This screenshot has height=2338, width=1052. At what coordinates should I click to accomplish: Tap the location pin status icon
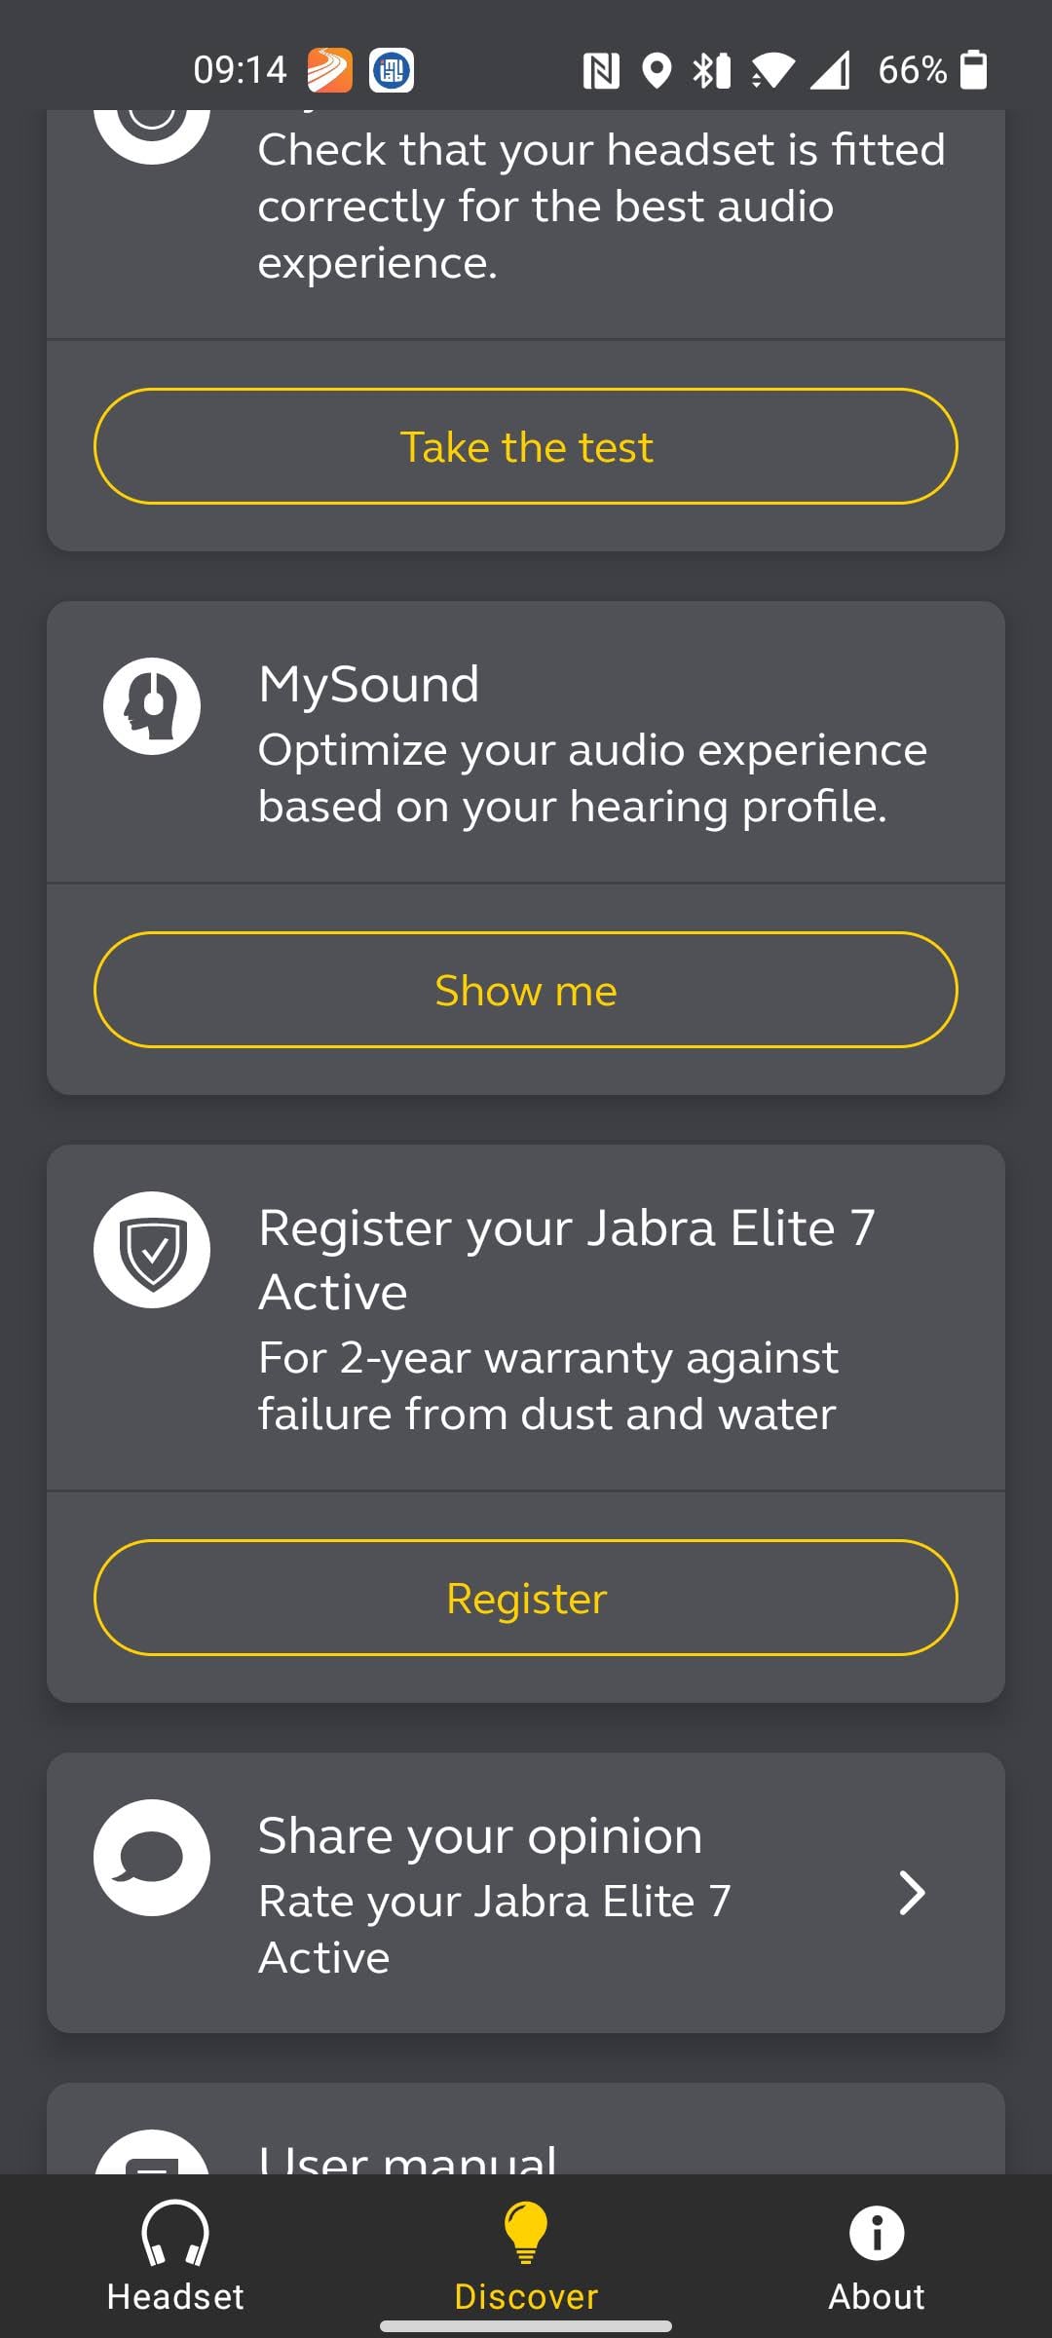pyautogui.click(x=657, y=70)
